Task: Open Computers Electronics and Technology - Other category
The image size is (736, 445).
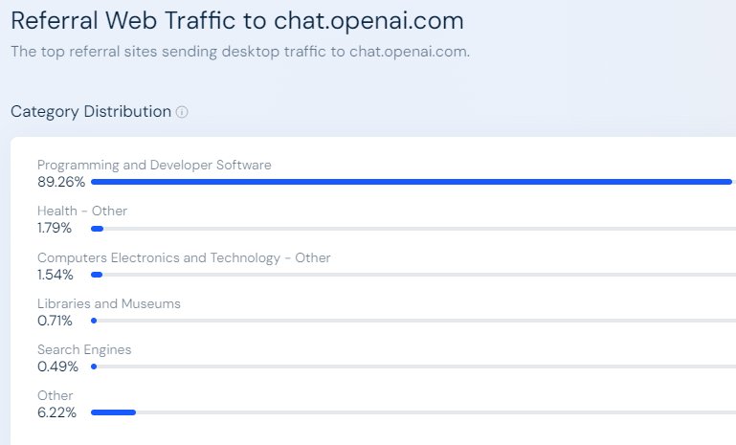Action: click(184, 257)
